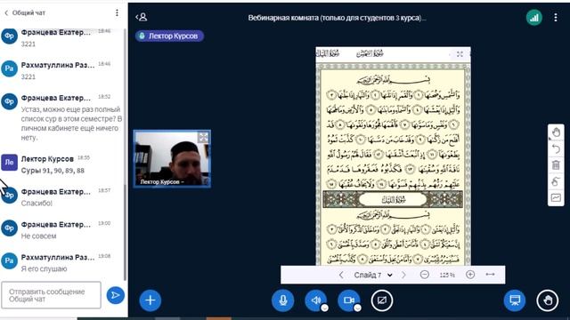The image size is (570, 320).
Task: Type in Отправить сообщение field
Action: pos(51,295)
